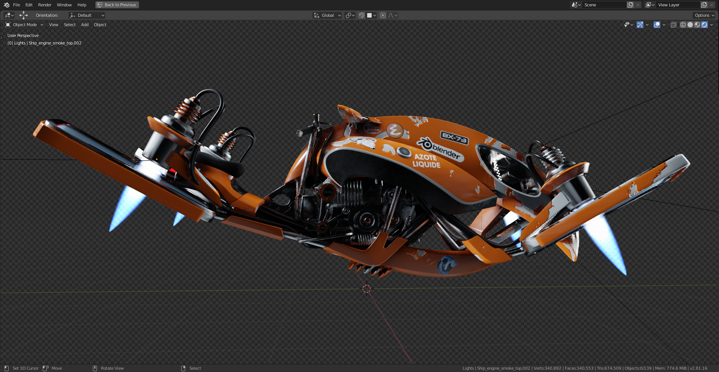Click the editor type icon in Object Mode box

(8, 25)
